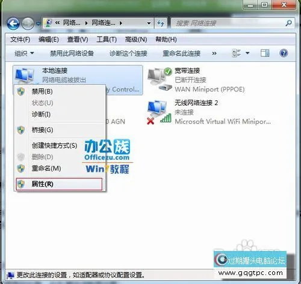Choose 创建快捷方式(S) from context menu
Screen dimensions: 301x284
[60, 145]
